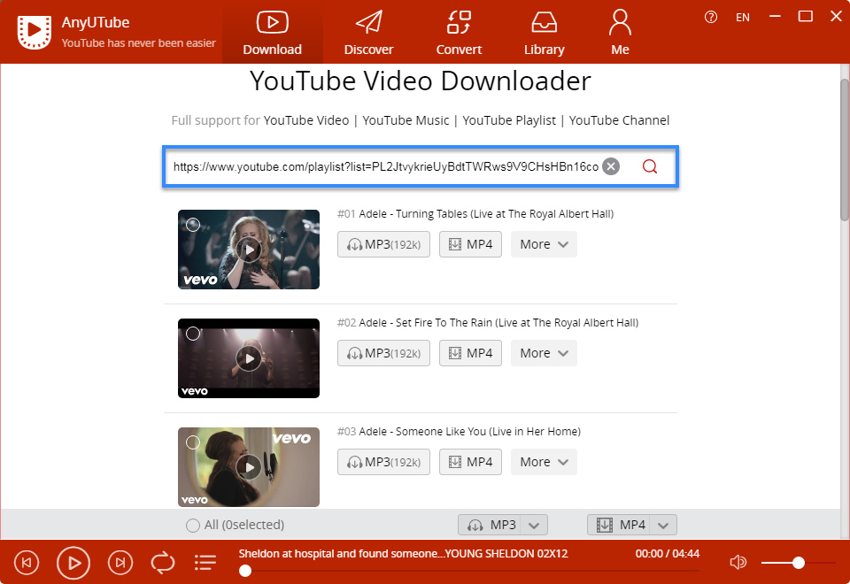
Task: Click the red search magnifier icon
Action: coord(649,166)
